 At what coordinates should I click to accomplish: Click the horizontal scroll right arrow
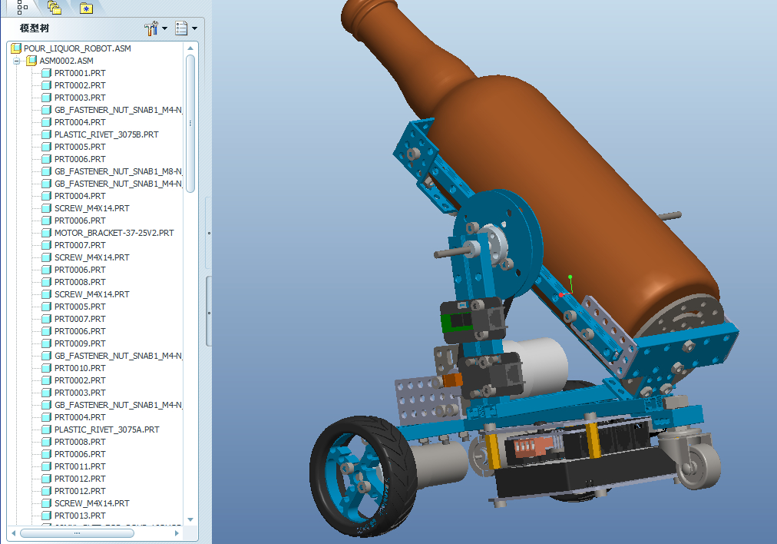click(177, 533)
